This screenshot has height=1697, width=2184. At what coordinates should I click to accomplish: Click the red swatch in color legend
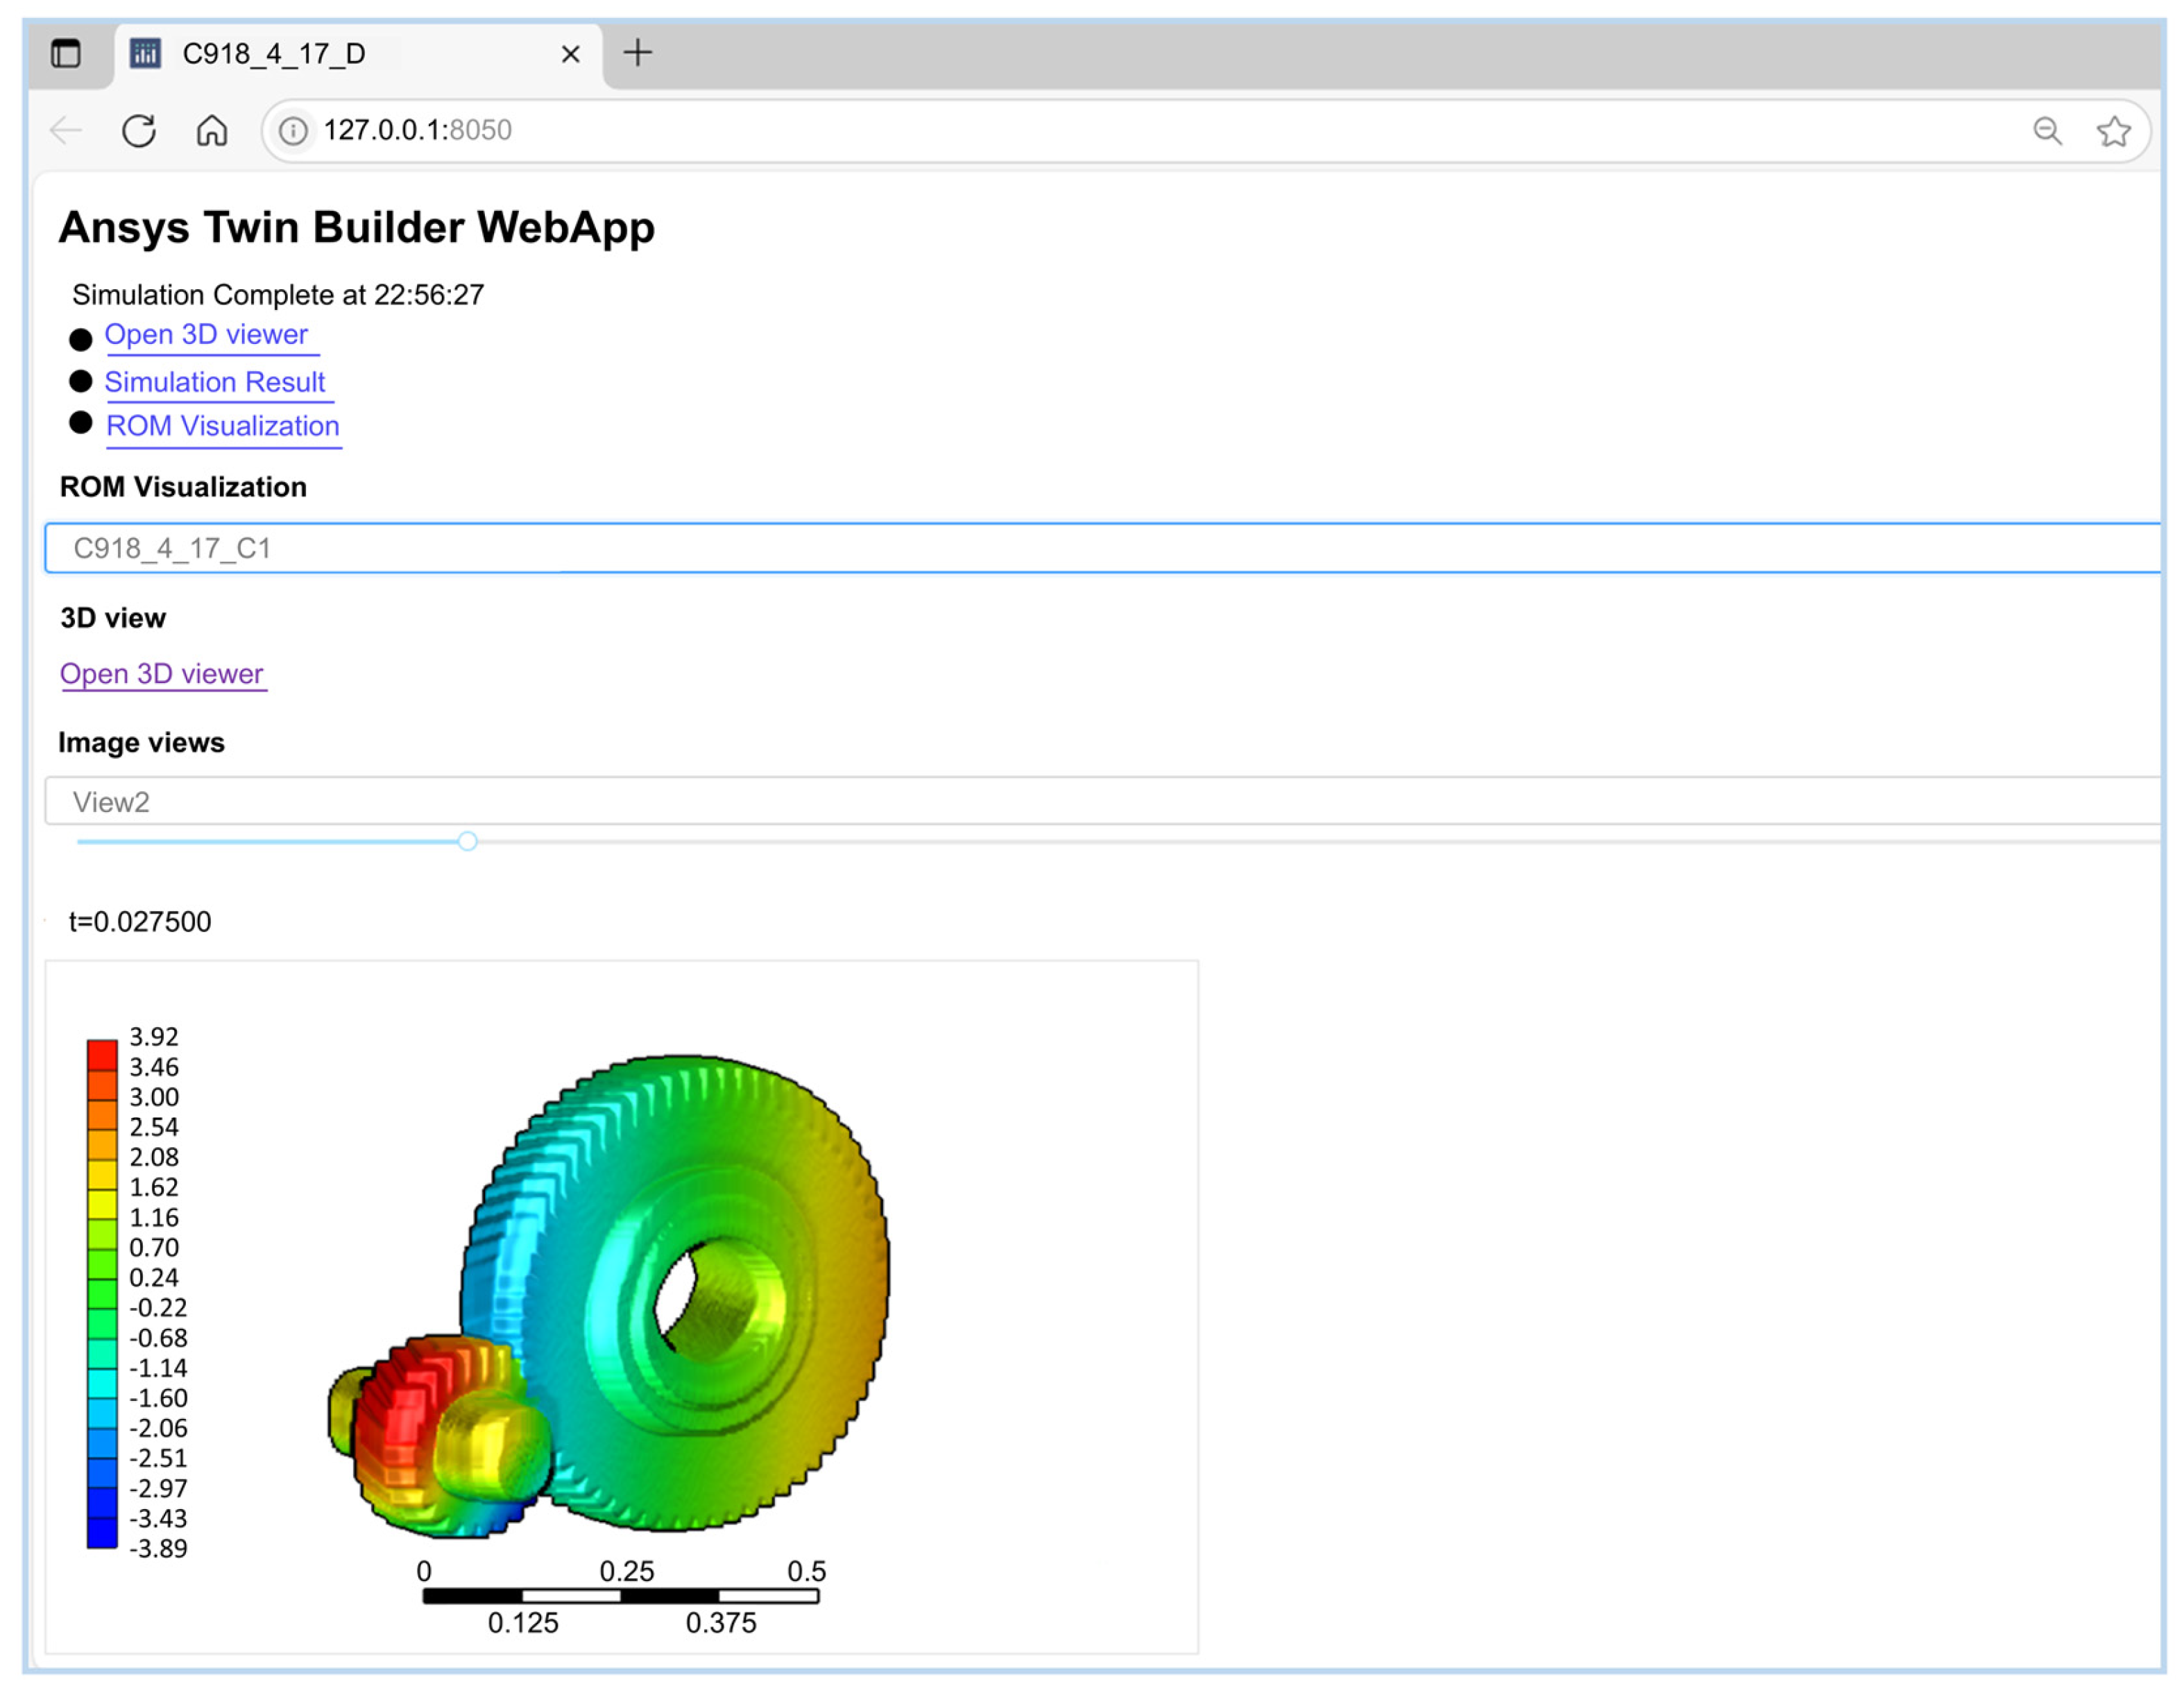click(x=102, y=1056)
